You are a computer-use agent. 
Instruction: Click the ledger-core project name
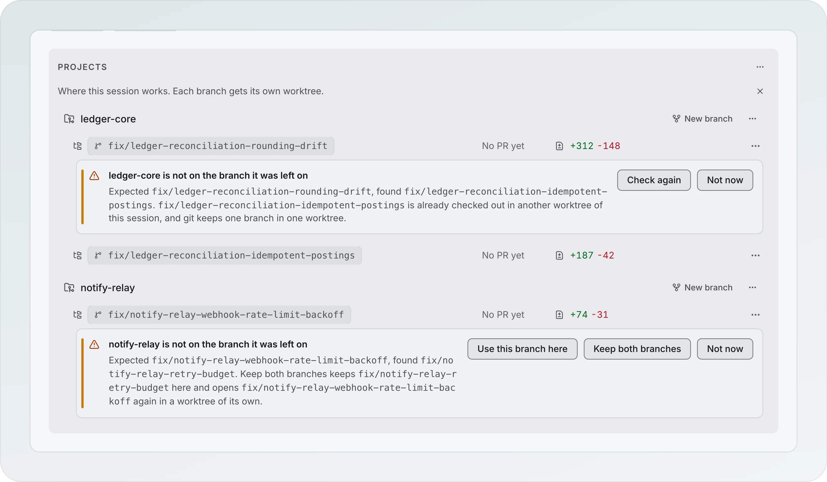click(x=108, y=119)
